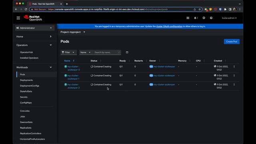Go to Installed Operators
Viewport: 256px width, 144px height.
[x=29, y=58]
